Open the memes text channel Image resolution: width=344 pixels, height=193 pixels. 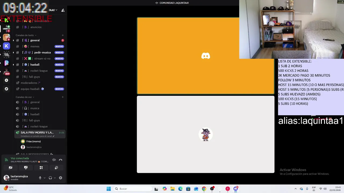click(40, 46)
